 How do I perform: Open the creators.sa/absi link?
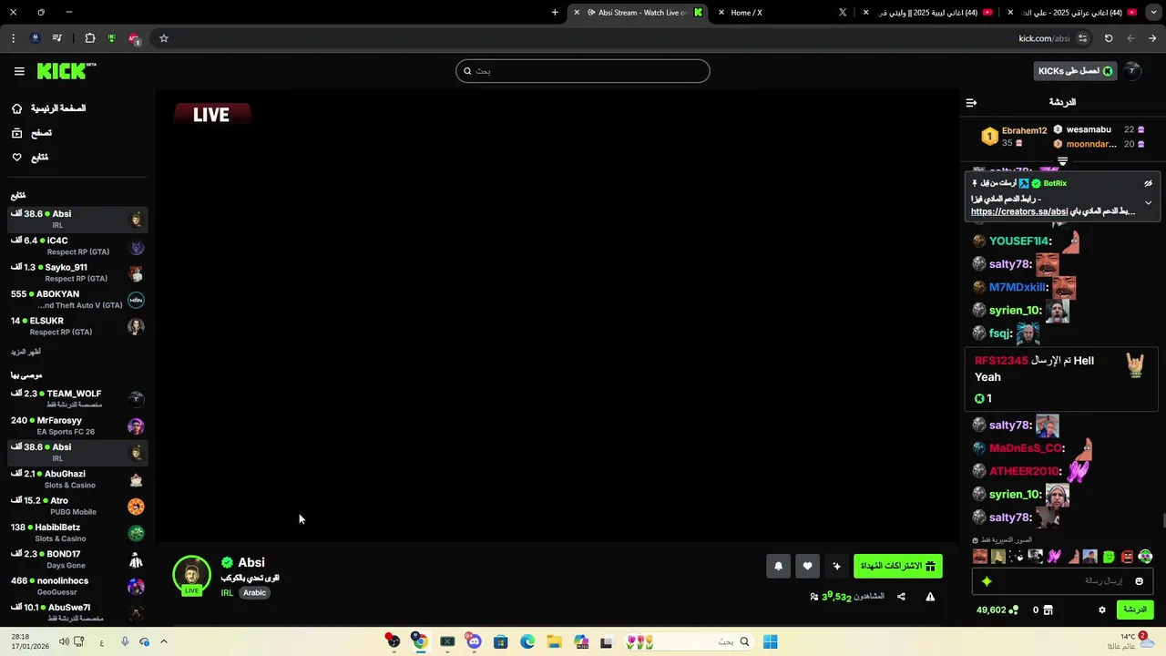[x=1019, y=211]
